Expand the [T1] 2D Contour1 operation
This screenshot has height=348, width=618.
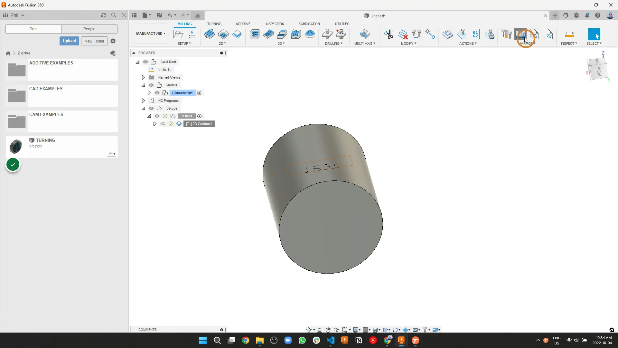point(155,124)
